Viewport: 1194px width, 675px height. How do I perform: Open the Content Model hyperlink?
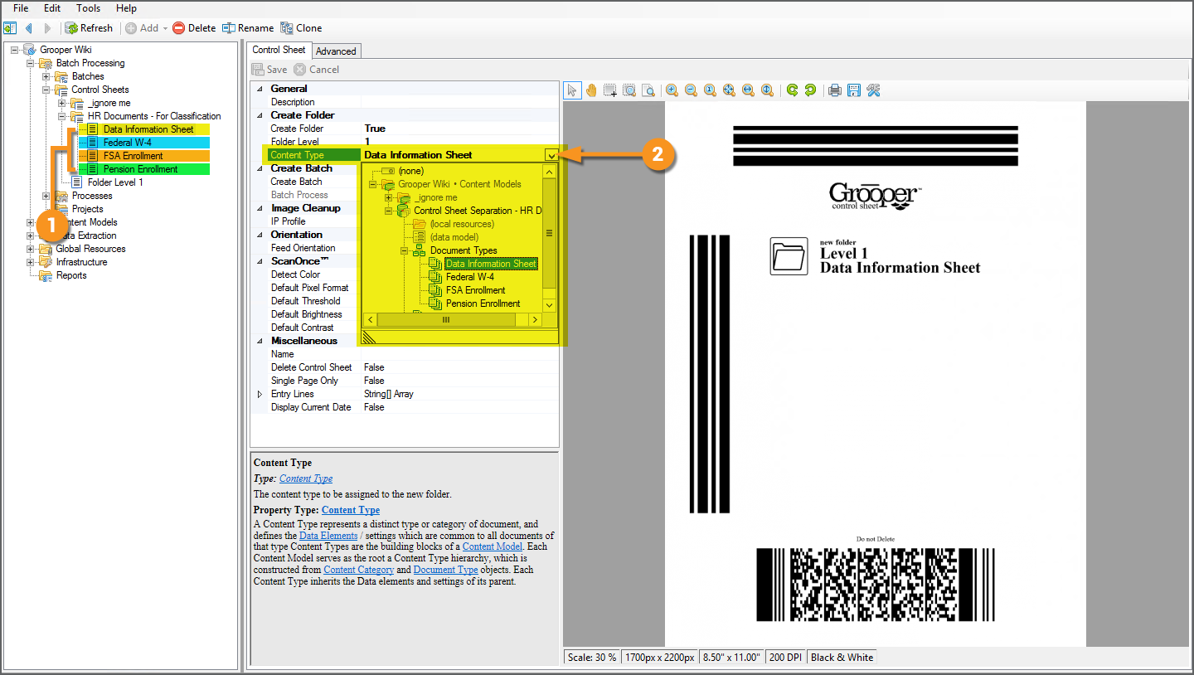pos(492,546)
